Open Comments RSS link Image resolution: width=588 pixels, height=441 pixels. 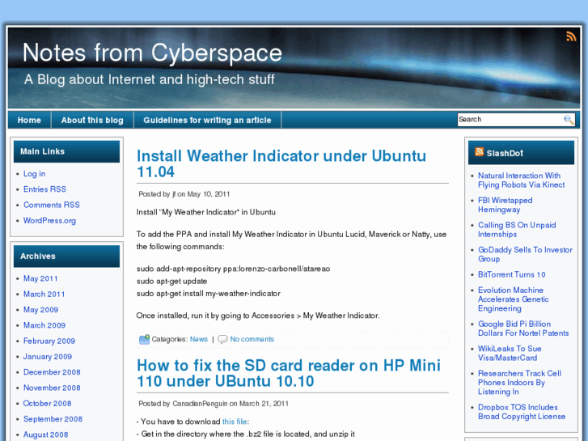click(x=52, y=205)
